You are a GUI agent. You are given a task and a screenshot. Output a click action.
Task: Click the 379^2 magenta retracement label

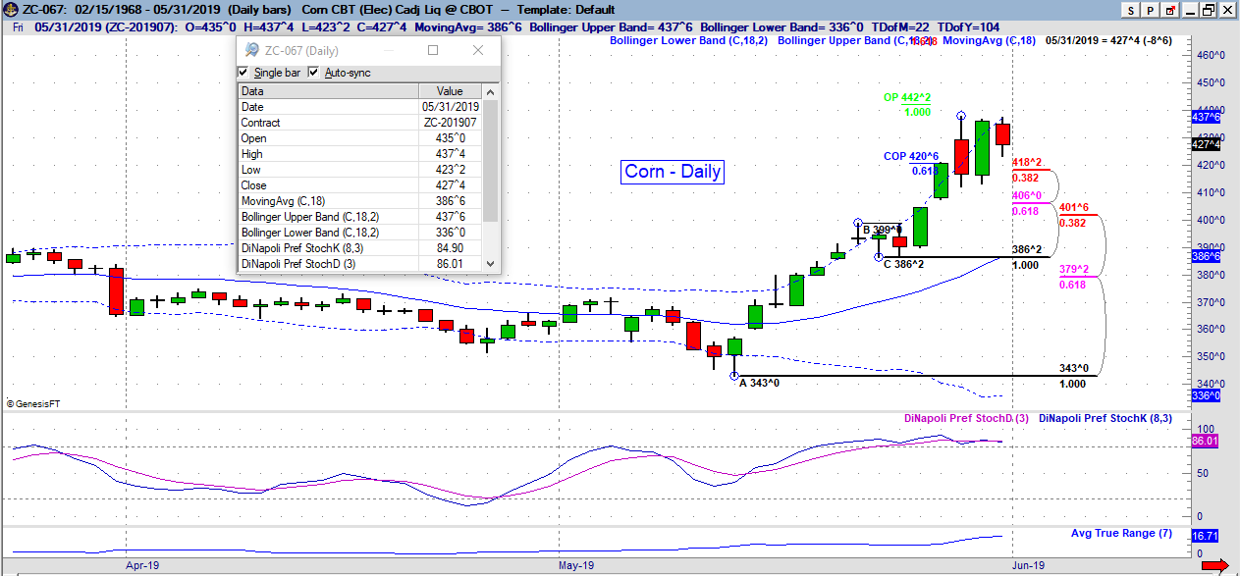click(x=1075, y=269)
